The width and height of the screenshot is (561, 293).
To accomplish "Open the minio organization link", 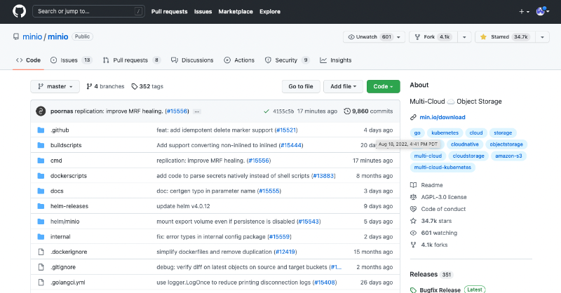I will [x=32, y=36].
